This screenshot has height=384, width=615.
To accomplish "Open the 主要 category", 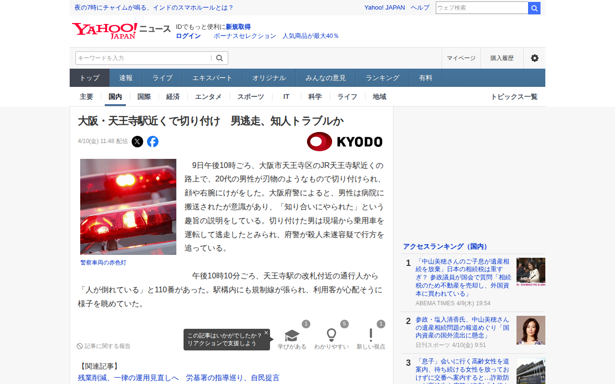I will click(86, 96).
